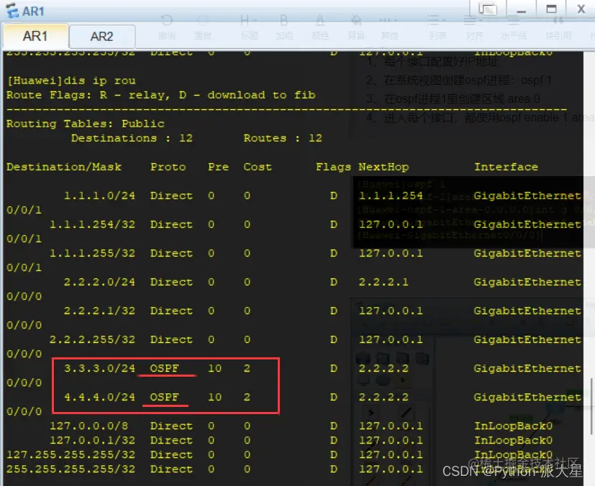Click the AR1 app icon in the title bar
The height and width of the screenshot is (486, 595).
point(12,11)
